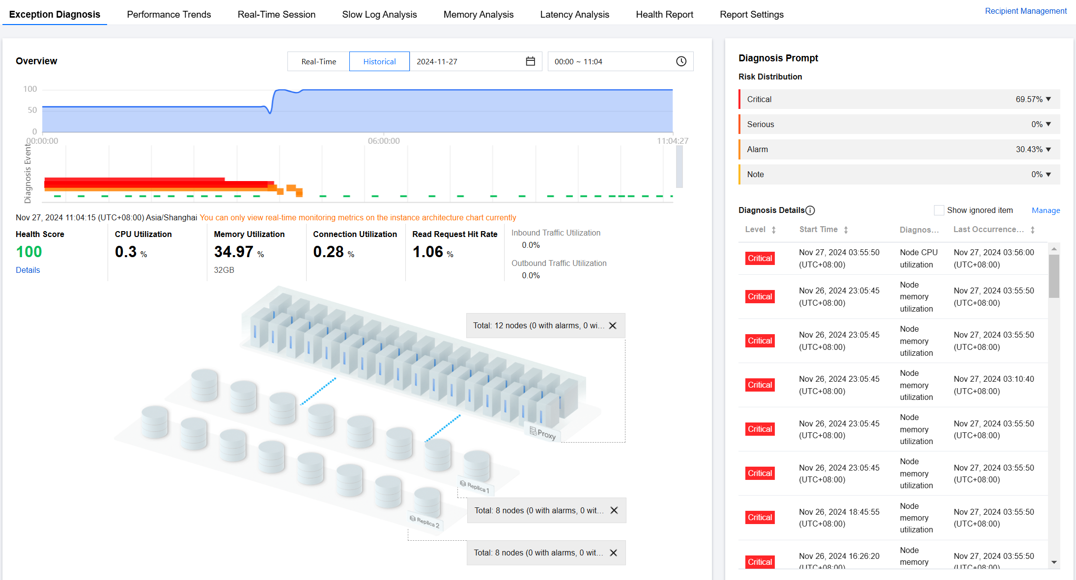1076x580 pixels.
Task: Open the Slow Log Analysis tab
Action: pyautogui.click(x=379, y=15)
